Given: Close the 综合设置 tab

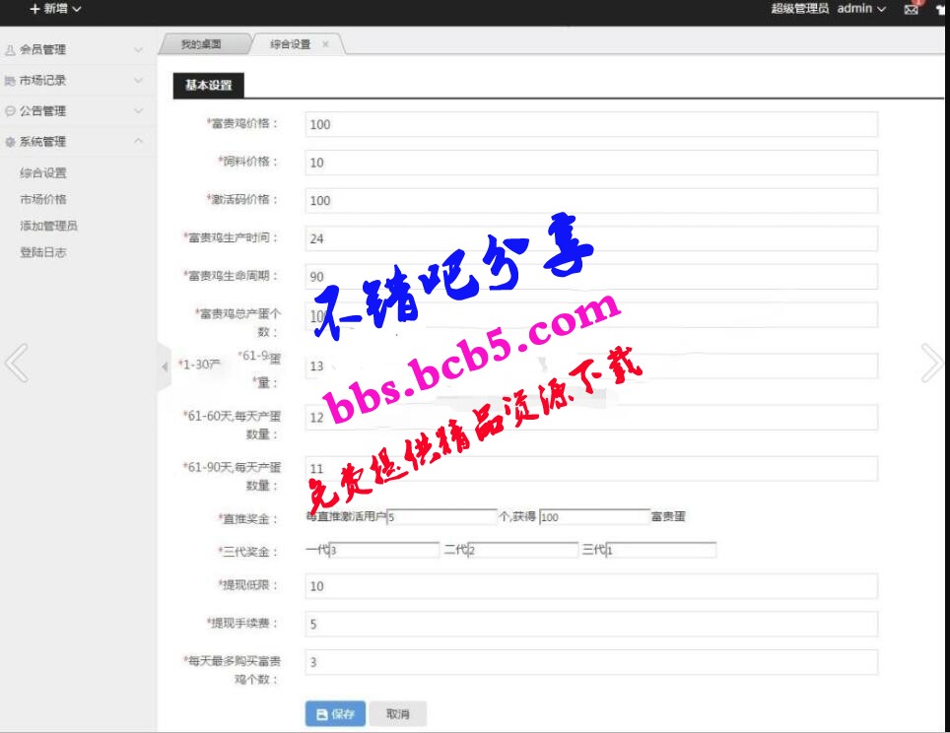Looking at the screenshot, I should [326, 44].
